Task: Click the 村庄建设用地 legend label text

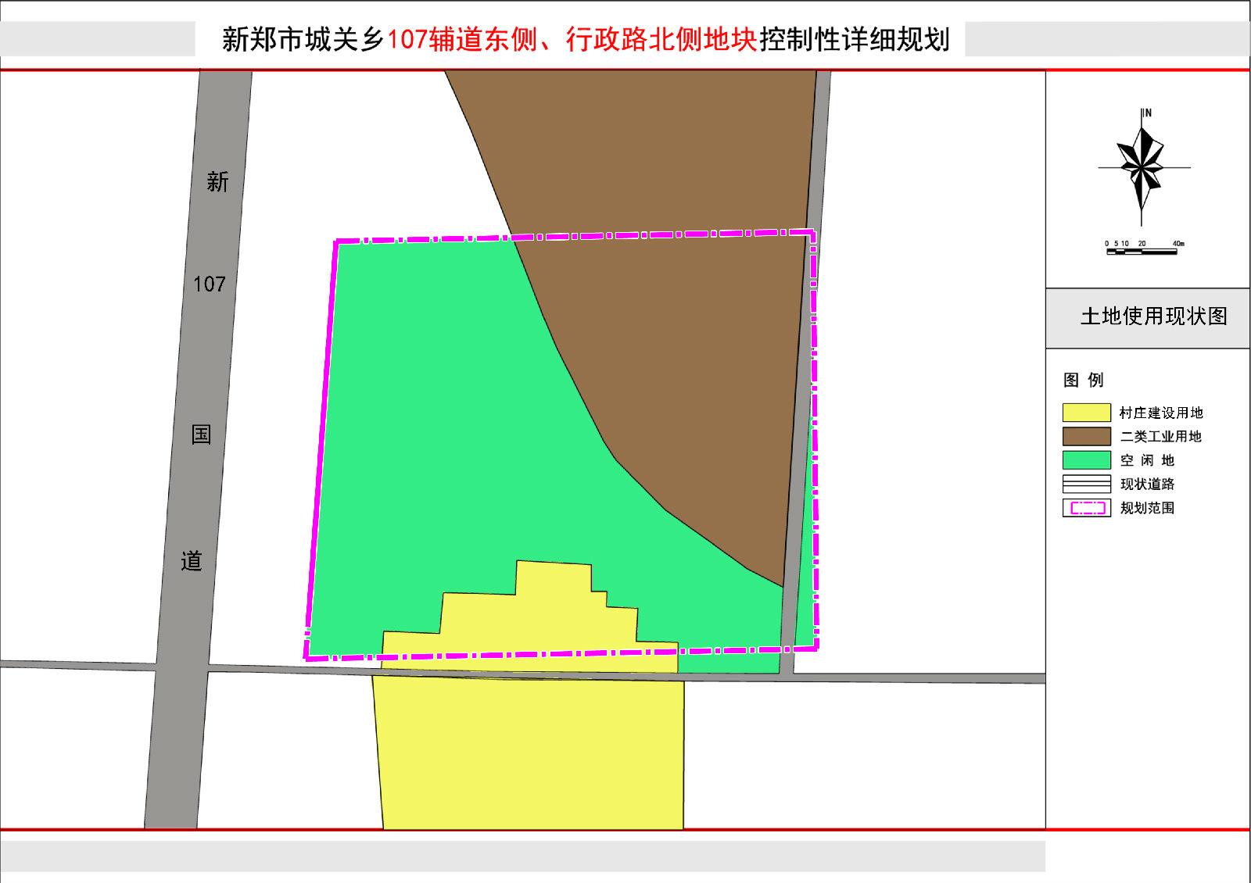Action: click(1160, 413)
